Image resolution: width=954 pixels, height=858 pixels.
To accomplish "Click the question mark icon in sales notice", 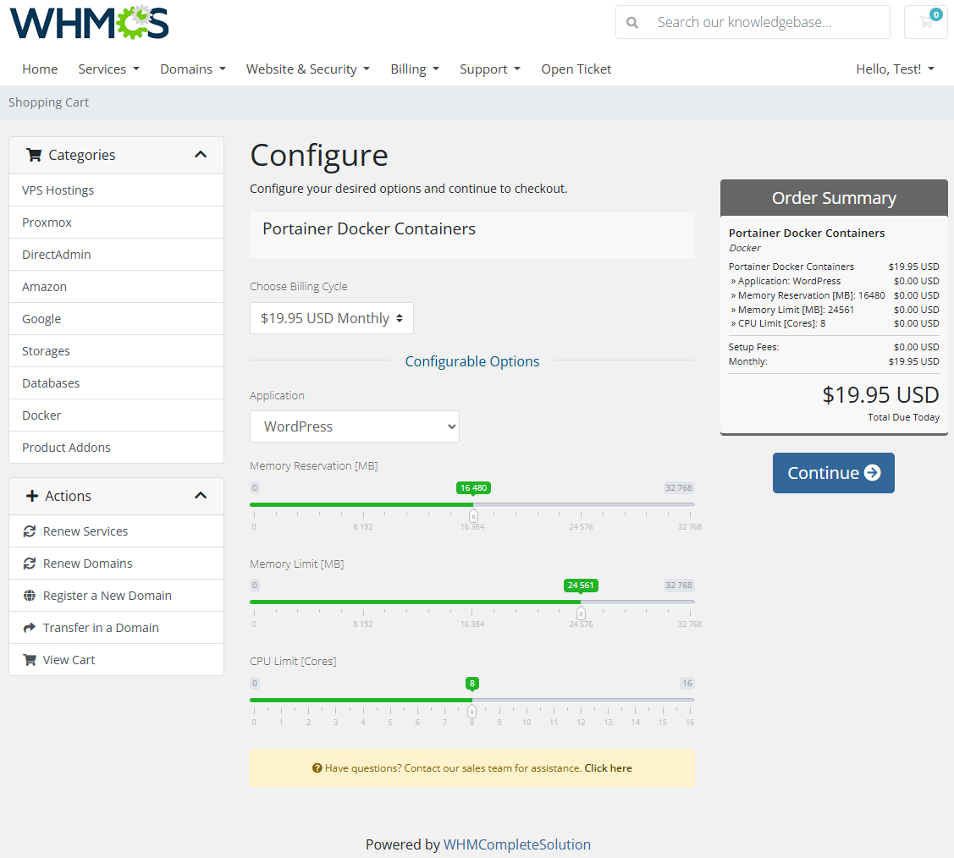I will click(317, 768).
